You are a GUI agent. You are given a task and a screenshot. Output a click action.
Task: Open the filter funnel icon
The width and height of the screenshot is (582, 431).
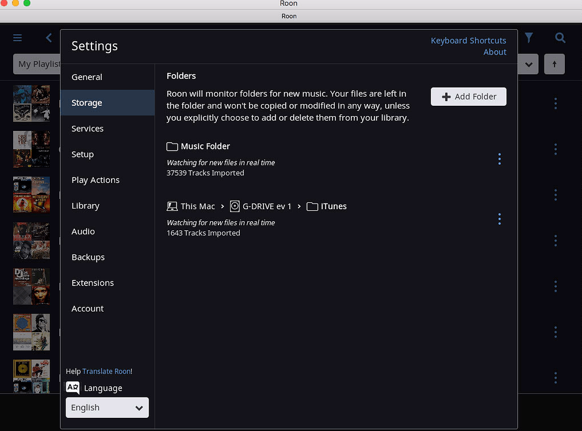(x=529, y=37)
